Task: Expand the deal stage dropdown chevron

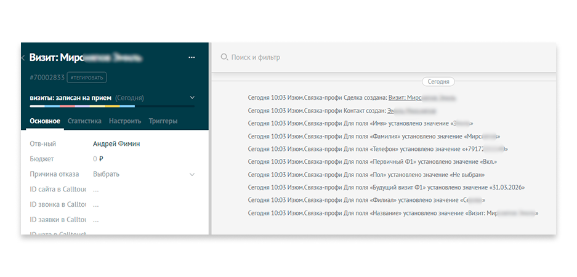Action: [x=192, y=98]
